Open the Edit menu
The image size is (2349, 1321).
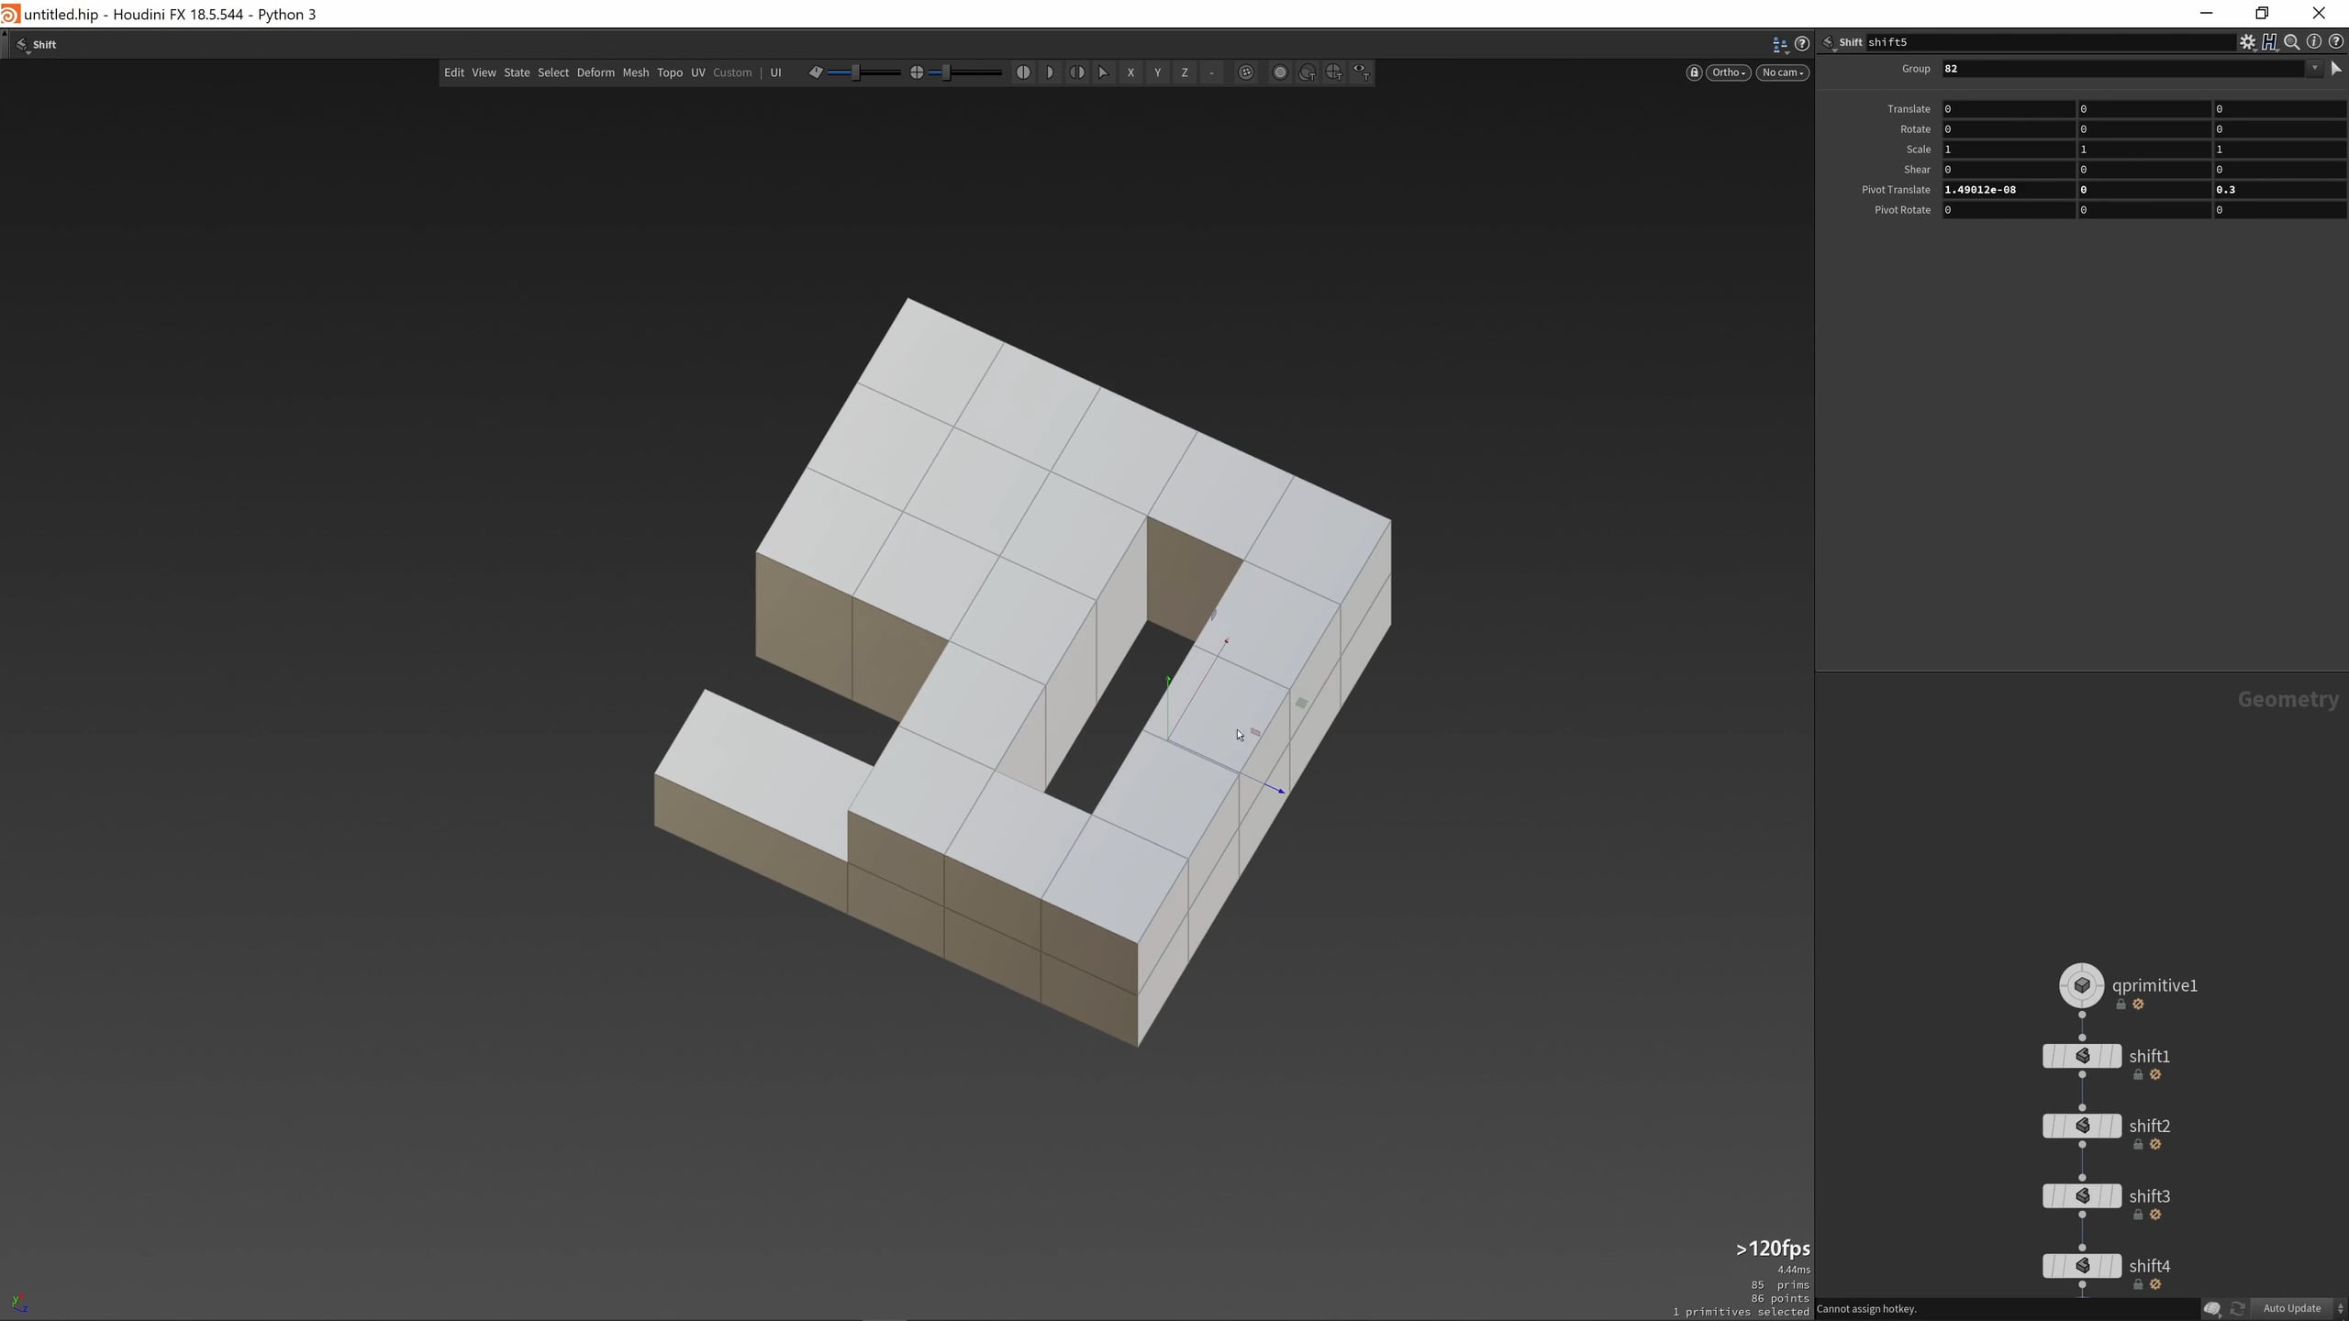pos(454,72)
